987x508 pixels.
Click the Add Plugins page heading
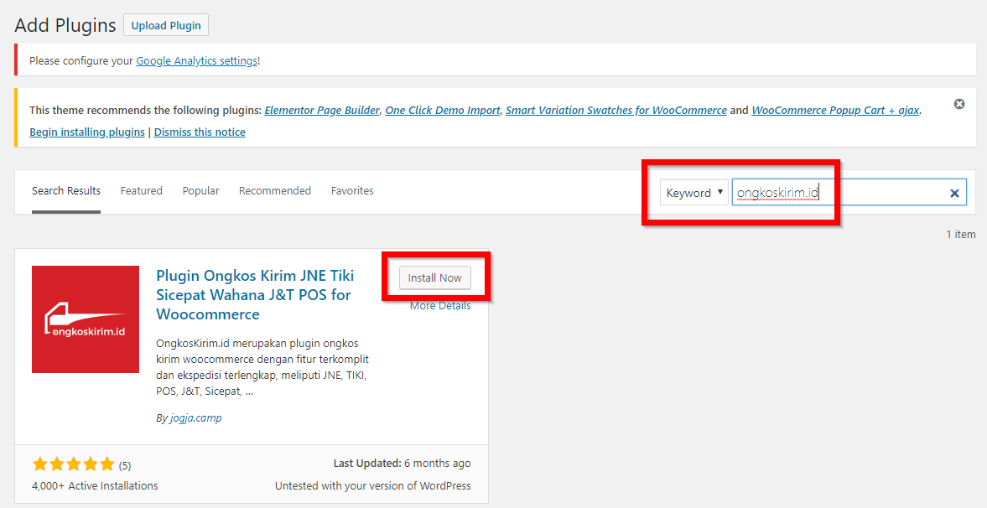(65, 25)
